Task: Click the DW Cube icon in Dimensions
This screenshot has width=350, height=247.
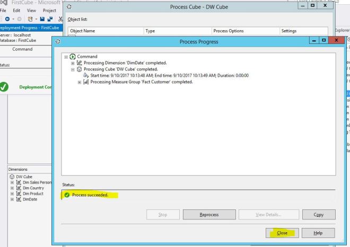Action: coord(12,177)
